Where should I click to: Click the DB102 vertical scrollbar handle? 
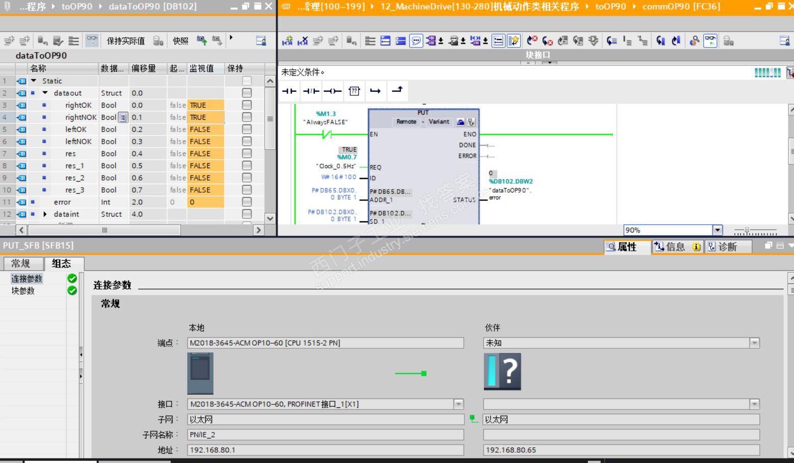(270, 119)
